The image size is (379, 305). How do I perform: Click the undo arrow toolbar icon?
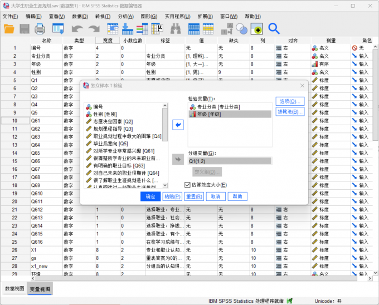tap(77, 29)
